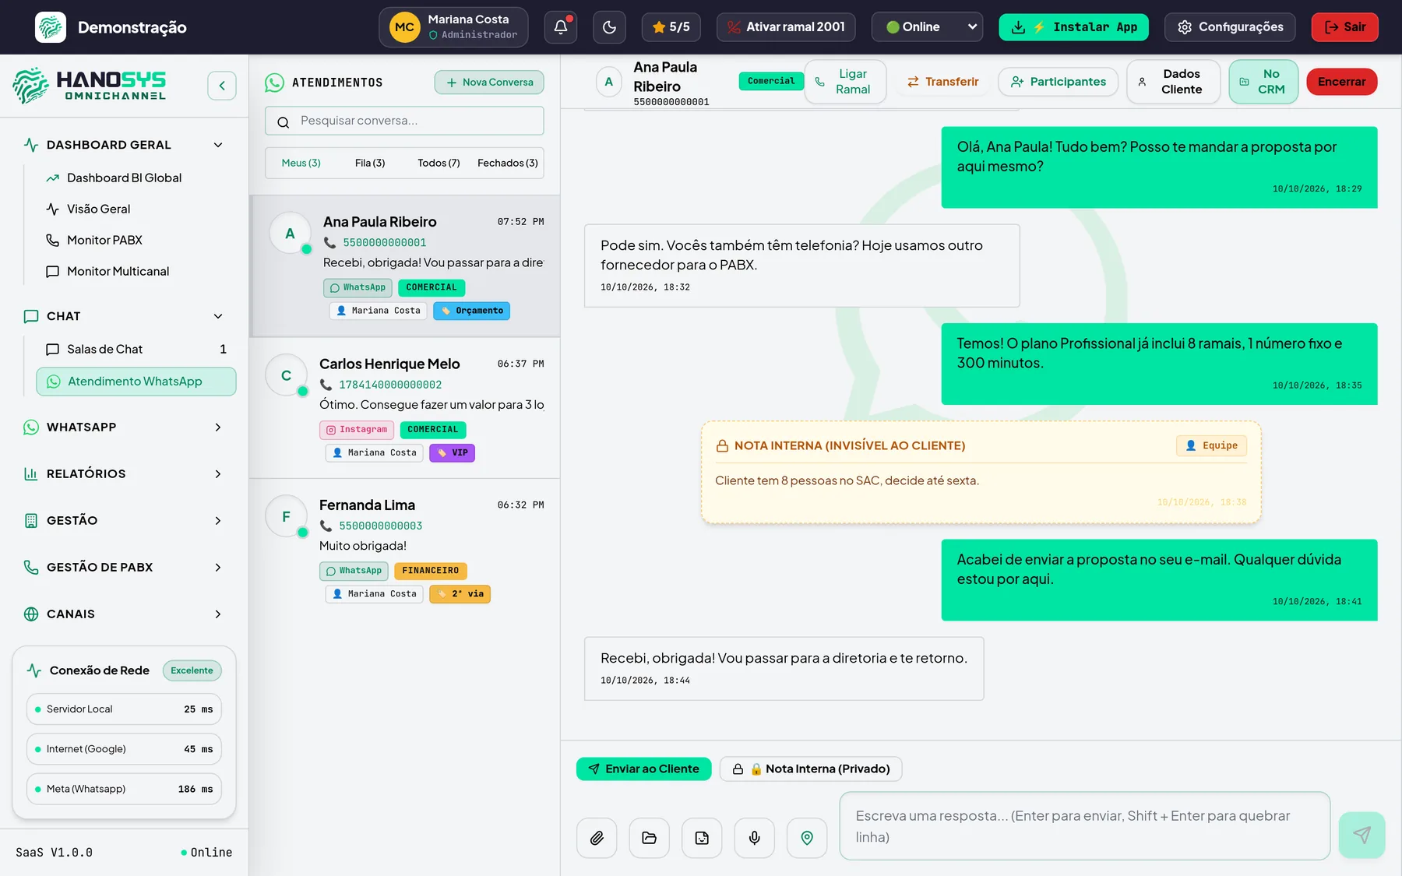1402x876 pixels.
Task: Select Nota Interna (Privado) mode
Action: (x=811, y=769)
